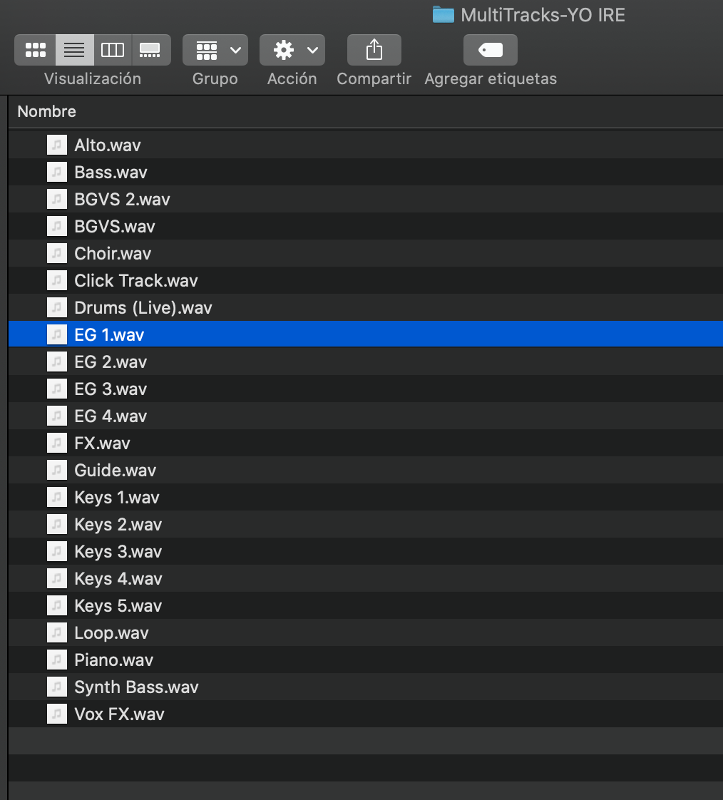Click the audio icon of Keys 1.wav
The height and width of the screenshot is (800, 723).
[57, 496]
